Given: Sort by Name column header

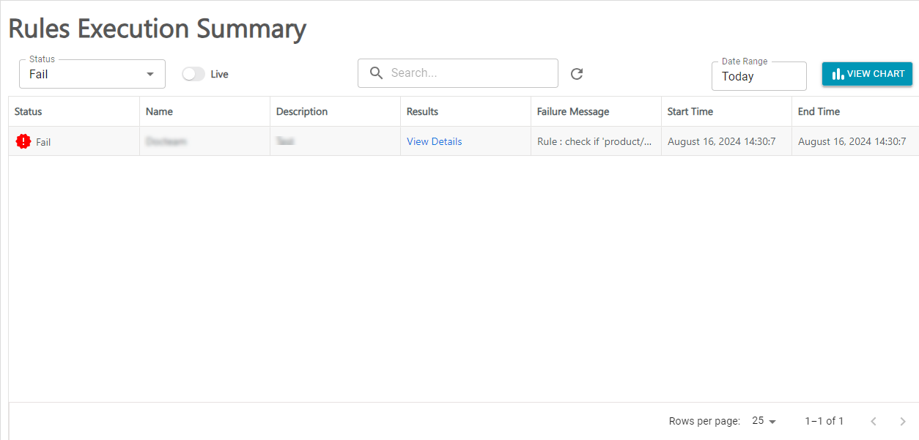Looking at the screenshot, I should [x=159, y=111].
